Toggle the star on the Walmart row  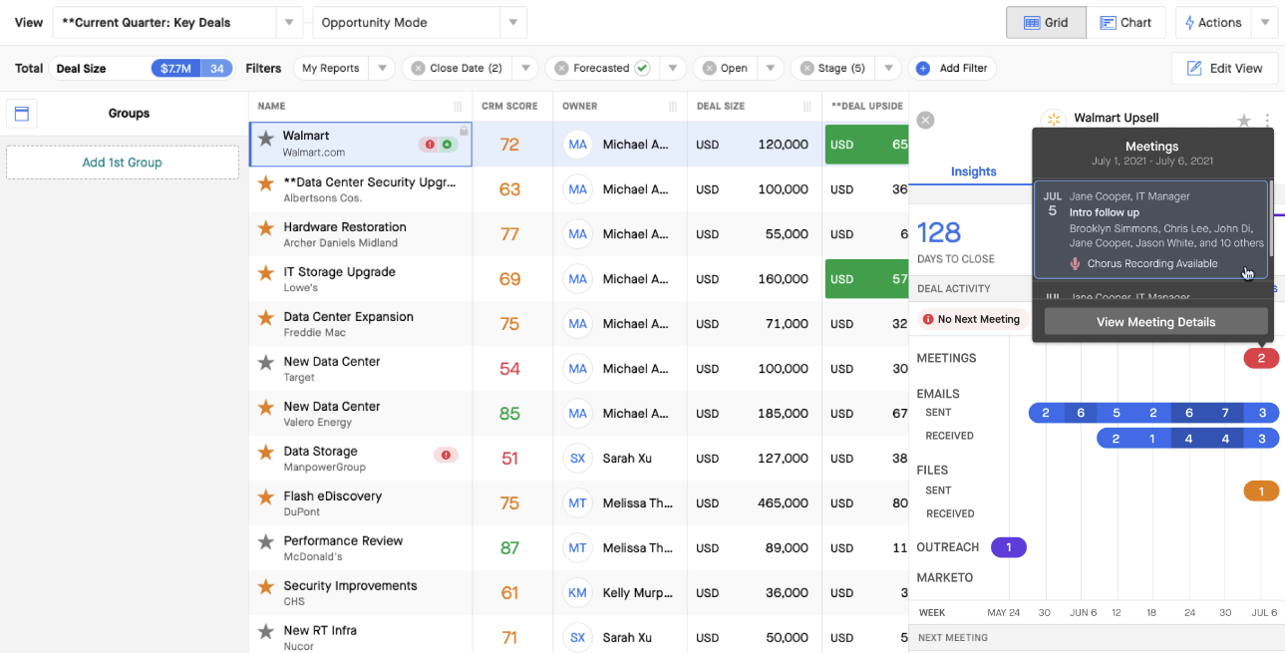click(x=265, y=139)
